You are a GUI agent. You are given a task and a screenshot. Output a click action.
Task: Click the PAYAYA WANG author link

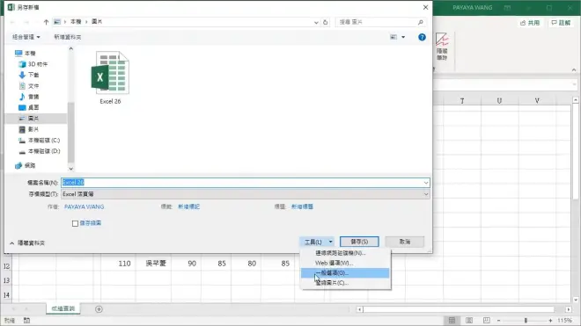85,206
